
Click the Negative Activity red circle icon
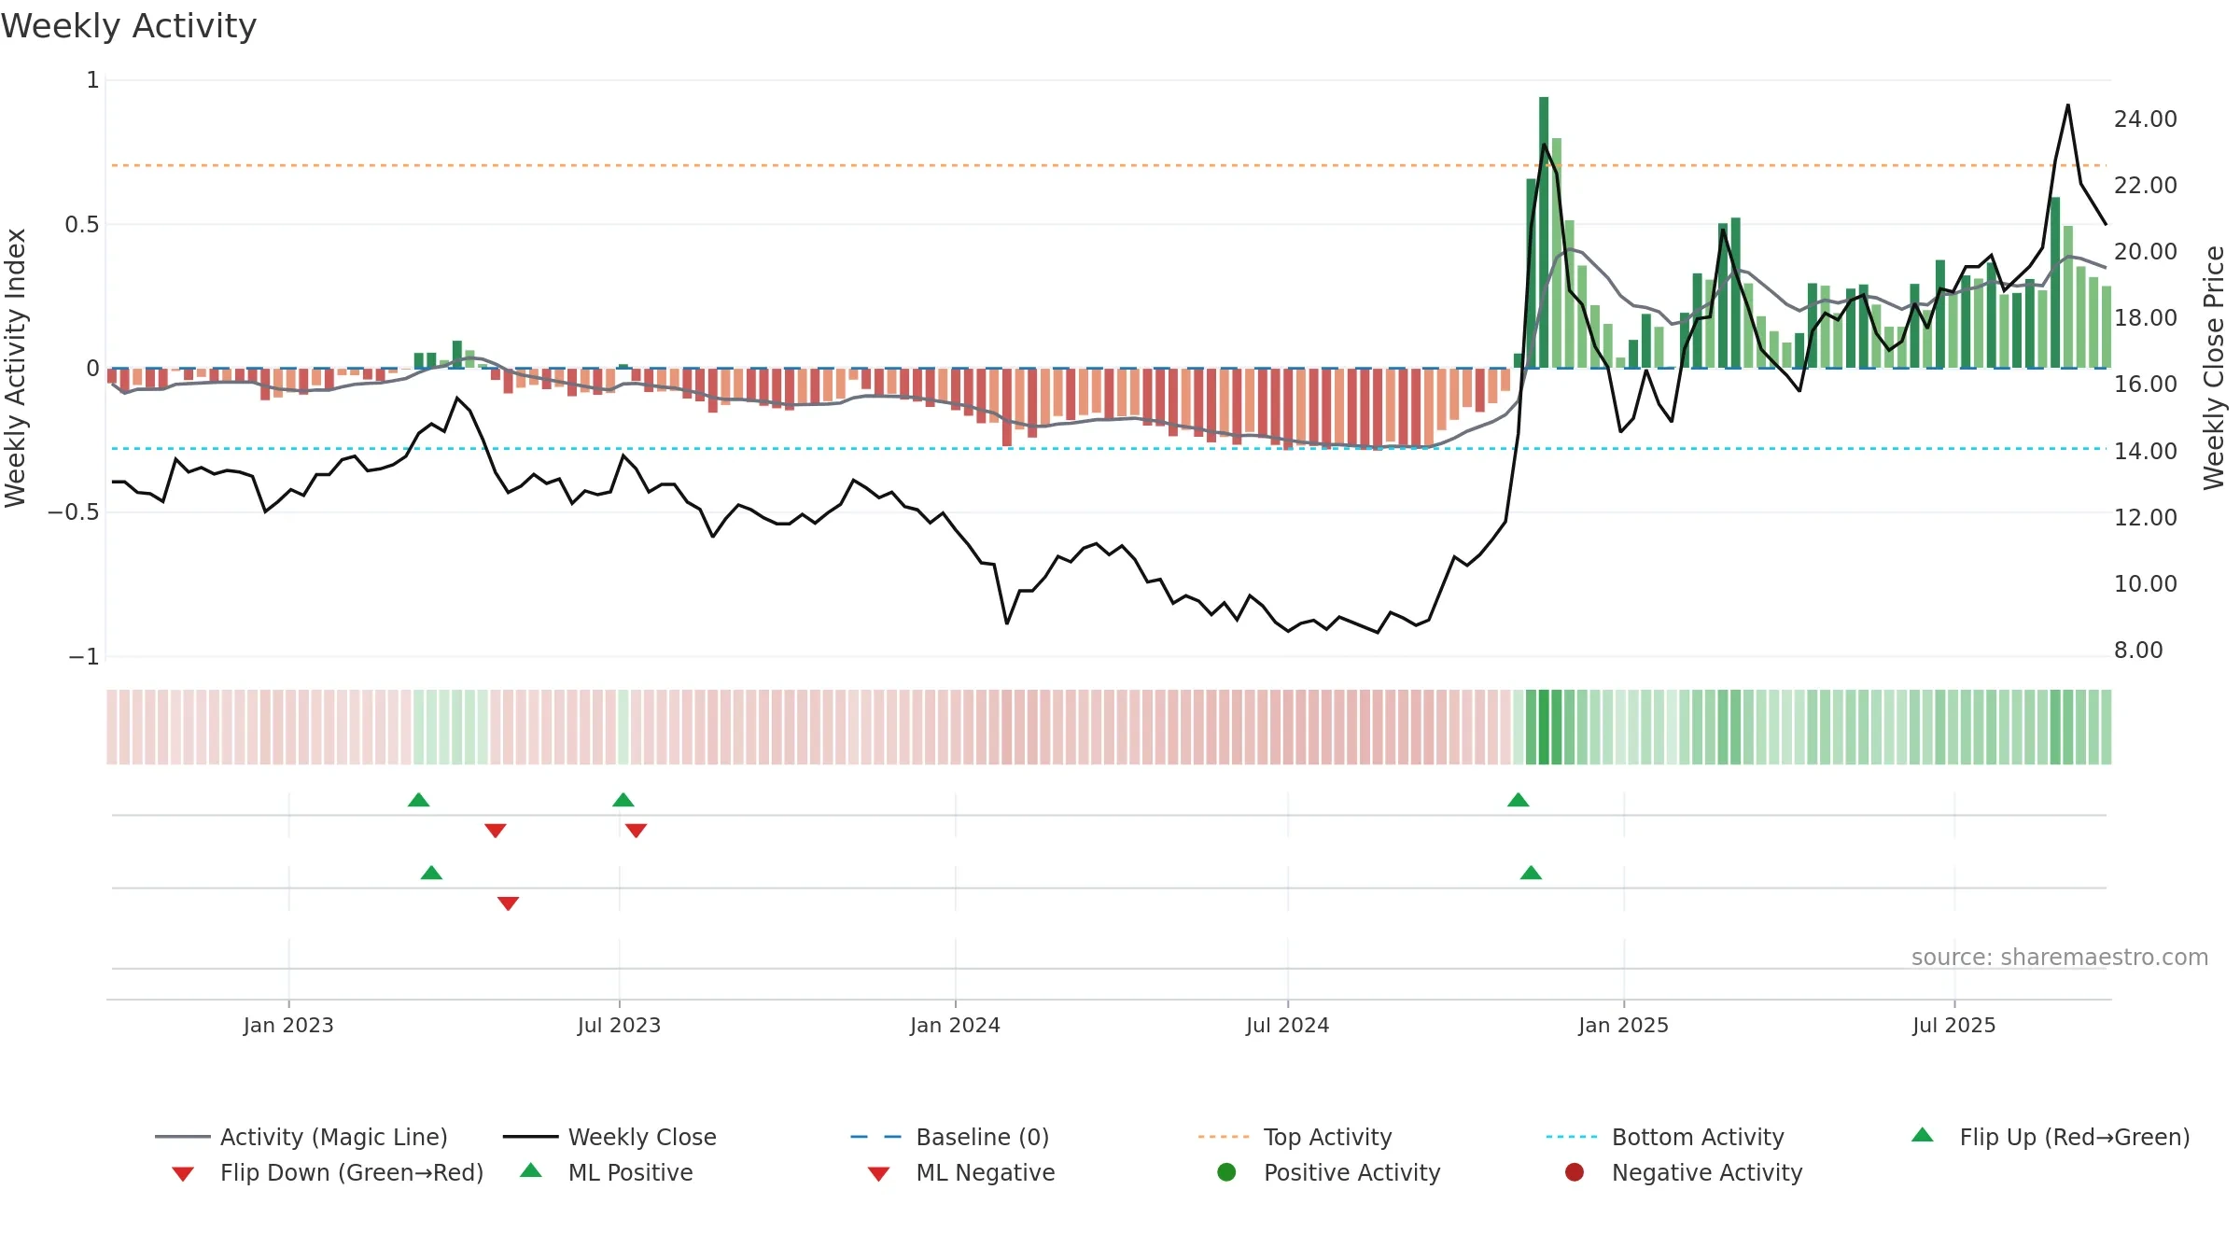tap(1575, 1171)
